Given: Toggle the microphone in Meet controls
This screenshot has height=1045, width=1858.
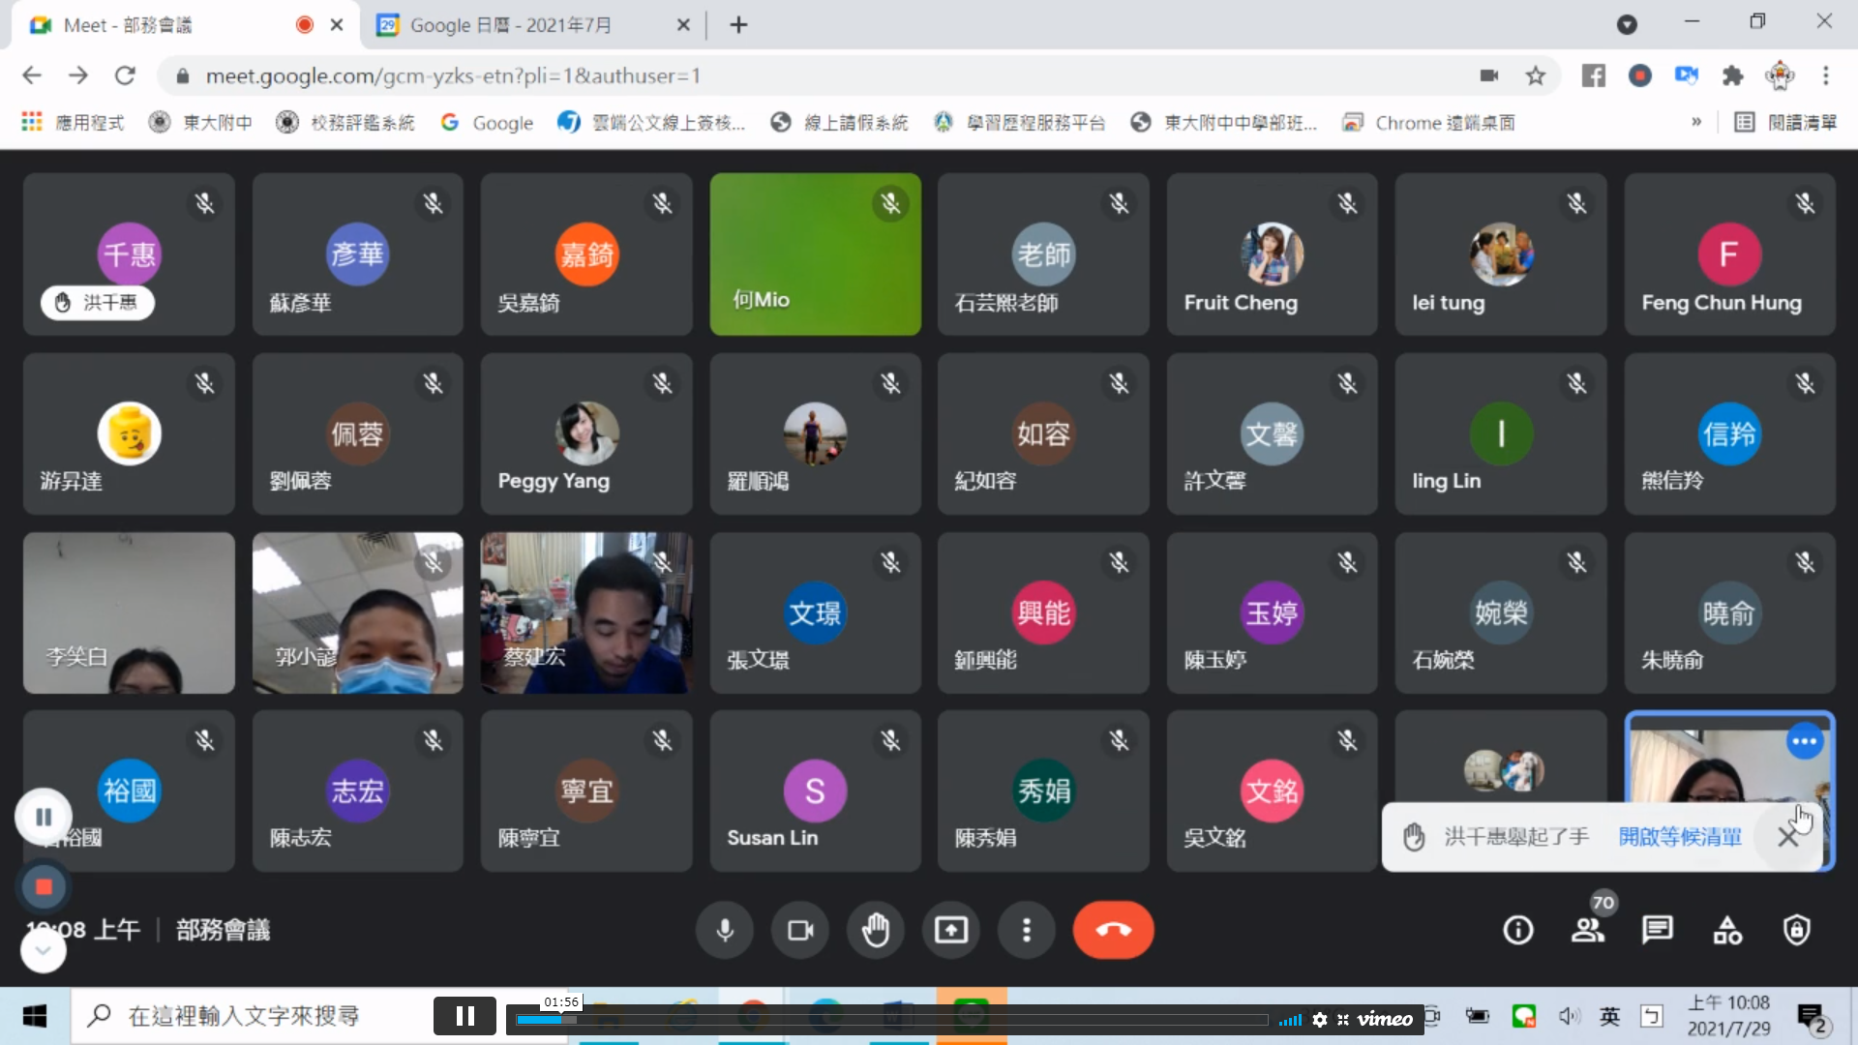Looking at the screenshot, I should click(724, 930).
